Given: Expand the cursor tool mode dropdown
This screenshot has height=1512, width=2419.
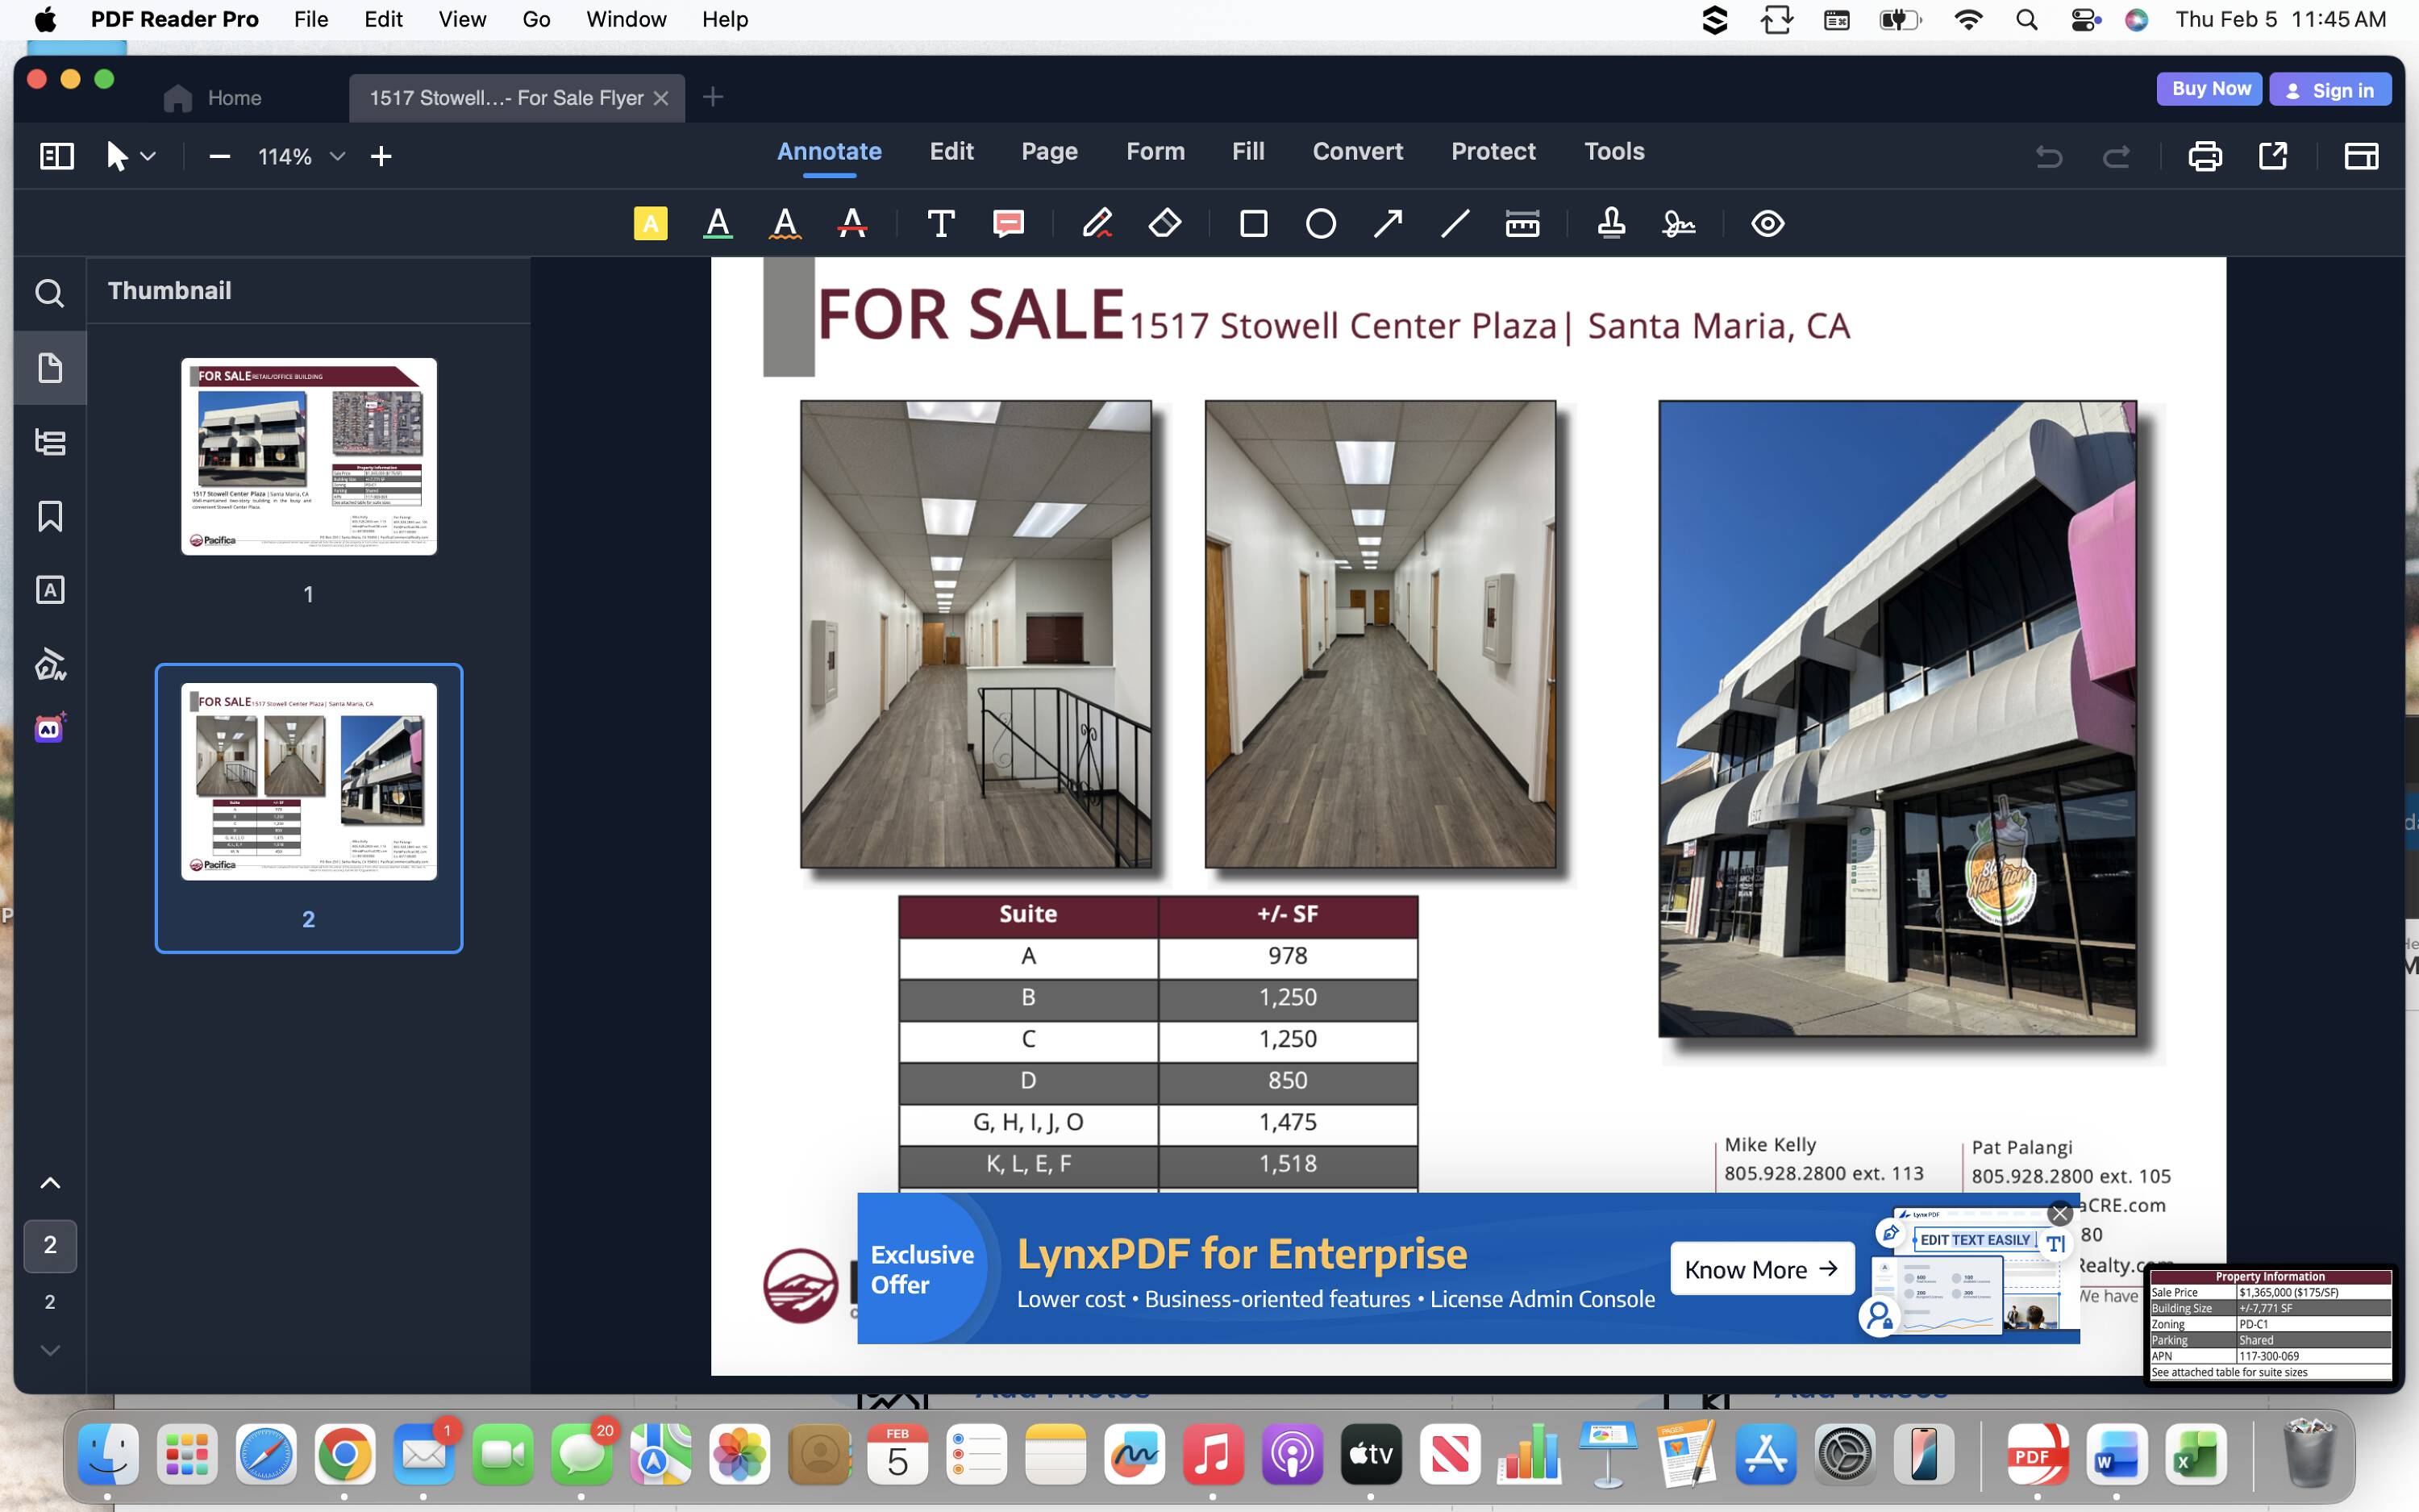Looking at the screenshot, I should pyautogui.click(x=148, y=156).
